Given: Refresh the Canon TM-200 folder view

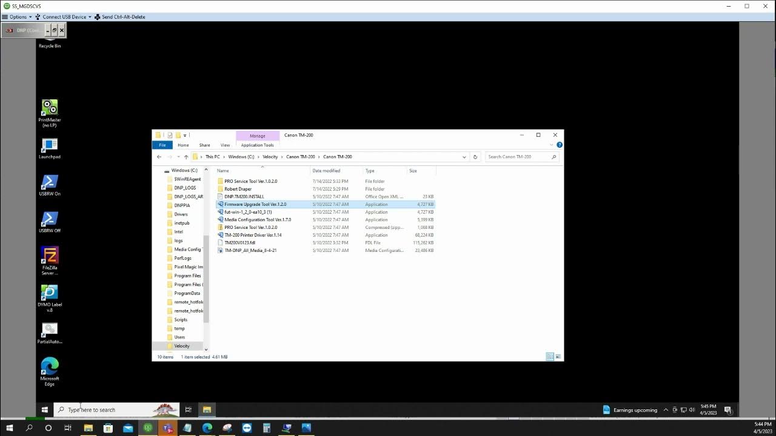Looking at the screenshot, I should (475, 157).
